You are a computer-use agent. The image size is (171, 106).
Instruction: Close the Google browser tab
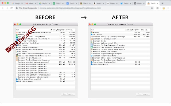(22, 3)
